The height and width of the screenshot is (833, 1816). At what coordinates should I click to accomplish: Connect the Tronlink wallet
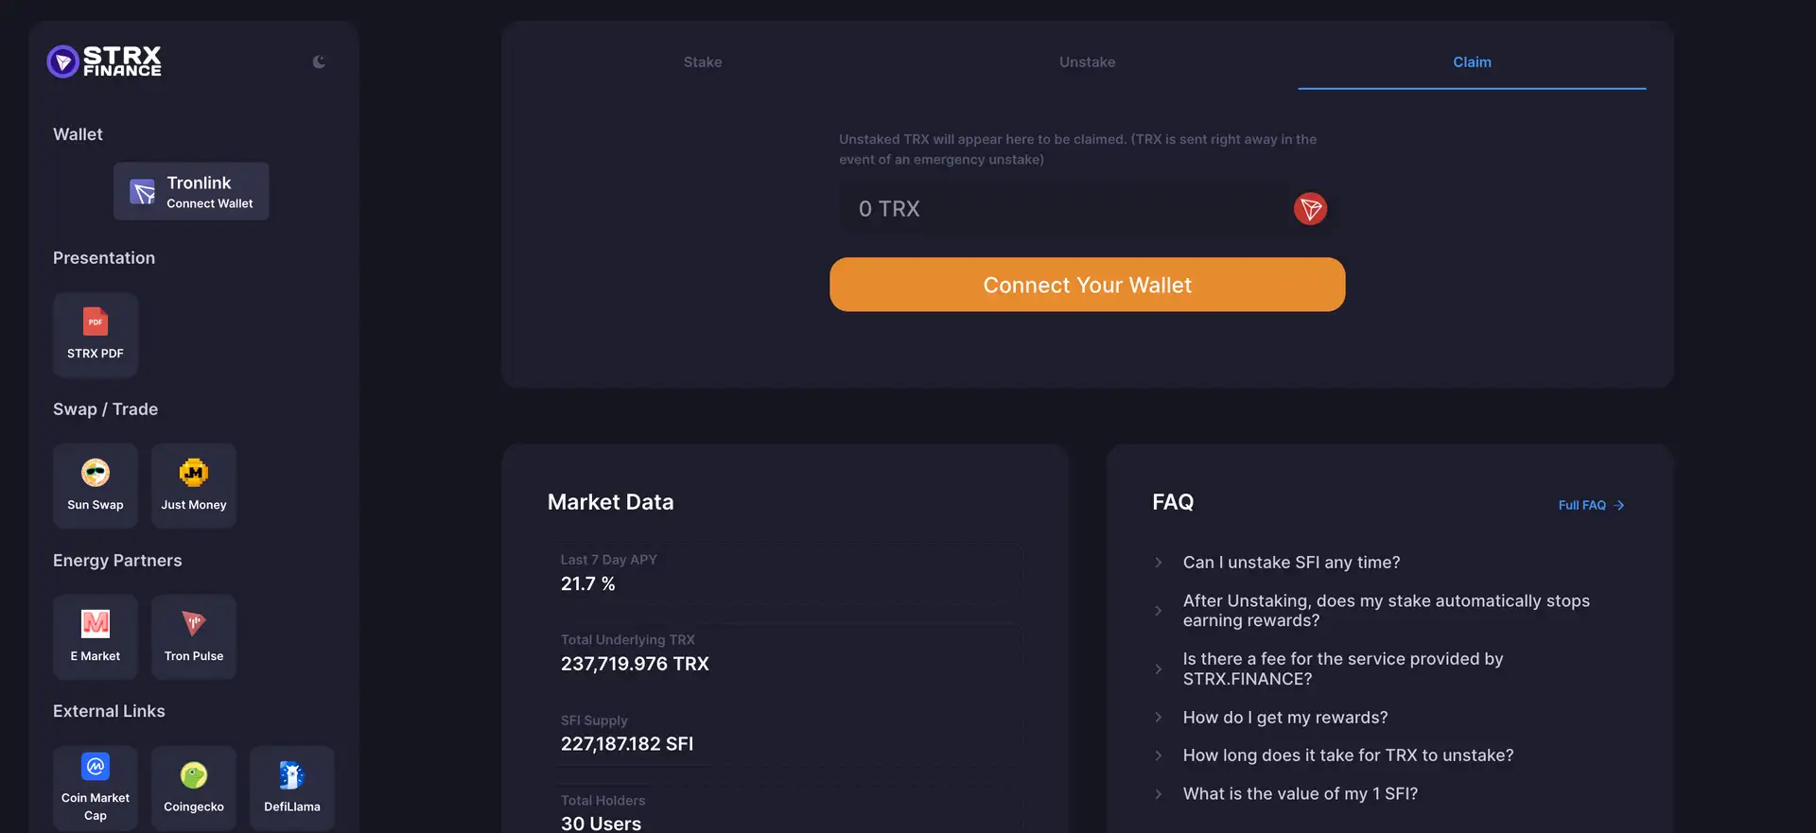coord(191,191)
